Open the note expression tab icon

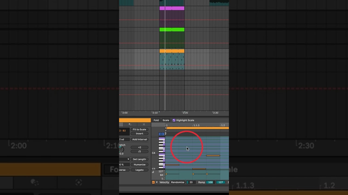pyautogui.click(x=130, y=124)
